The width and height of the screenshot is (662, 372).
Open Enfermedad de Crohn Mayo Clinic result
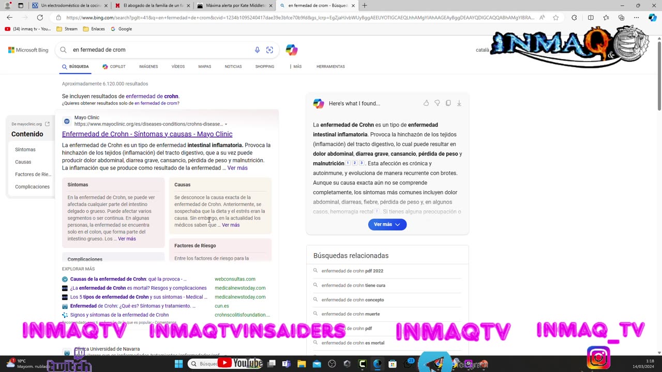pos(147,134)
